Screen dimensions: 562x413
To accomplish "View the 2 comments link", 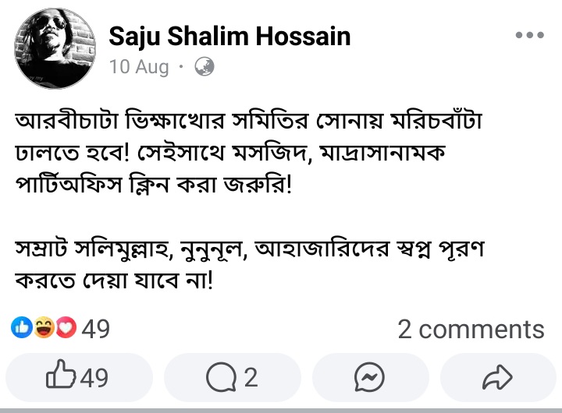I will point(471,329).
